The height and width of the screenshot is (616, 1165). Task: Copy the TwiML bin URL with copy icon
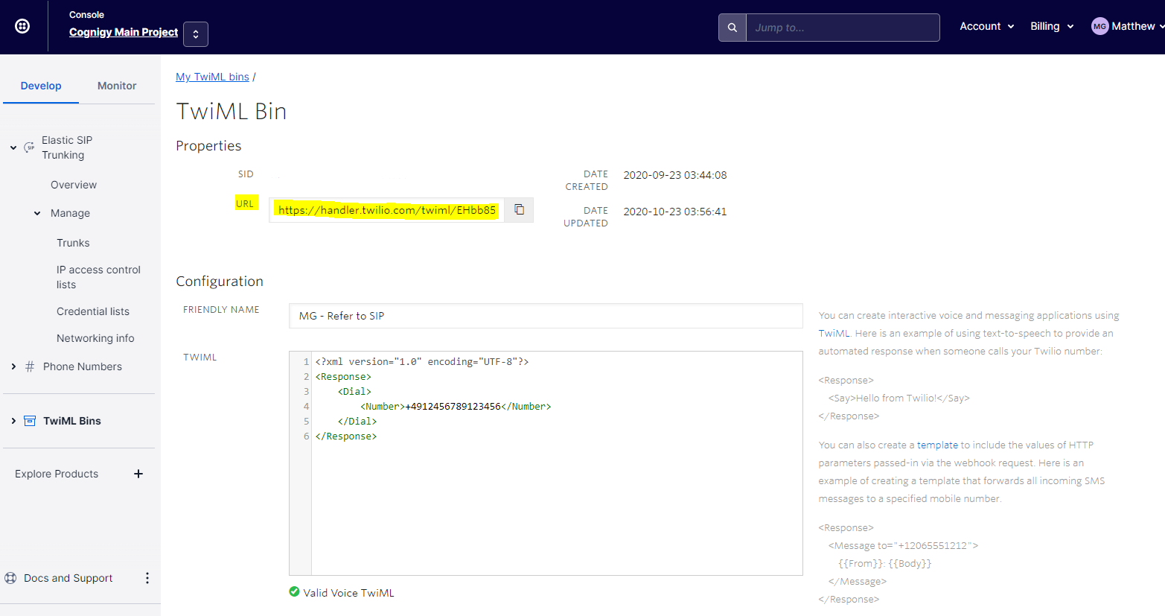tap(520, 210)
